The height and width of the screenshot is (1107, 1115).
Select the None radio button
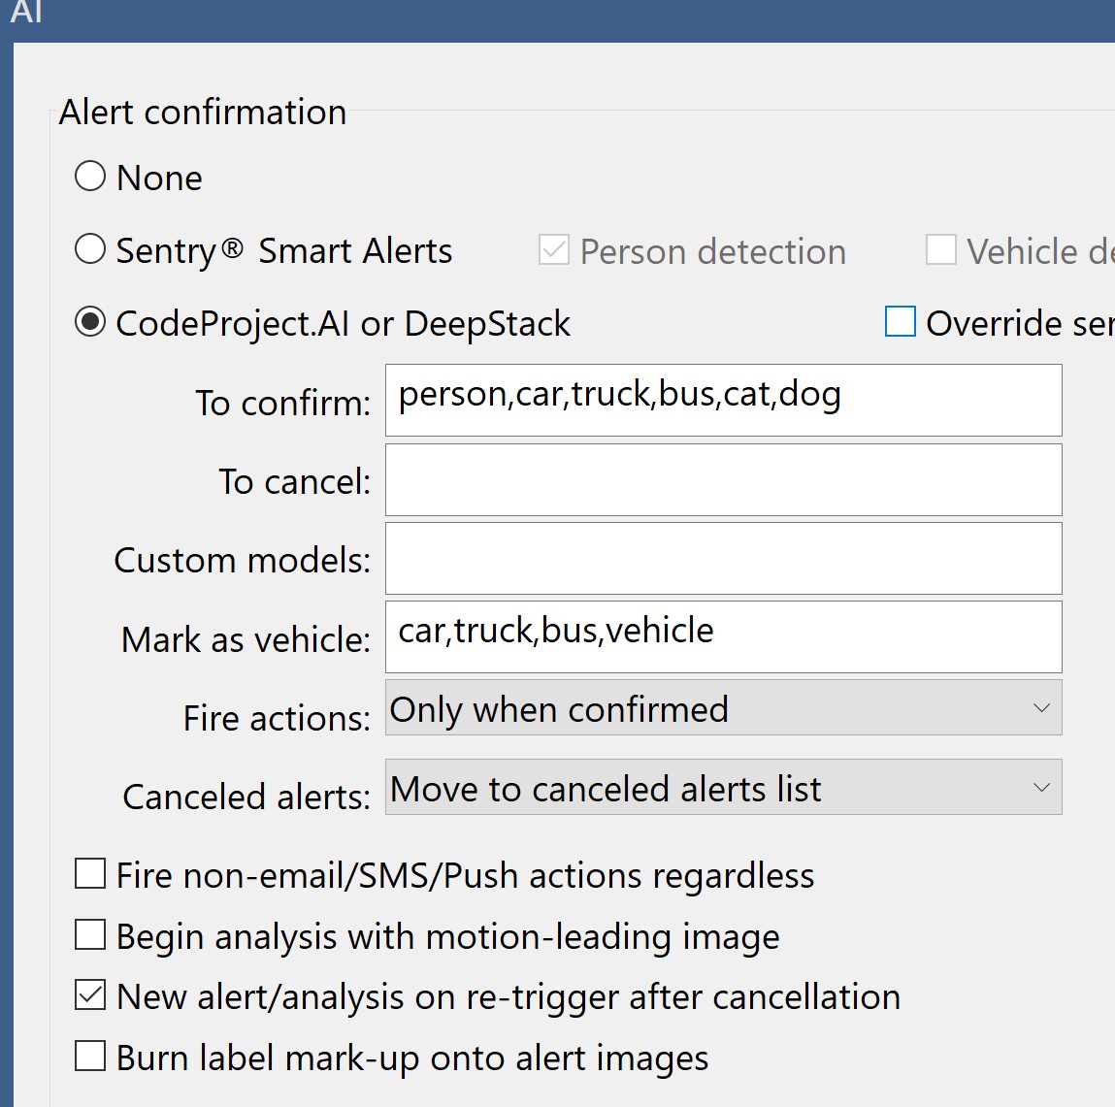90,177
